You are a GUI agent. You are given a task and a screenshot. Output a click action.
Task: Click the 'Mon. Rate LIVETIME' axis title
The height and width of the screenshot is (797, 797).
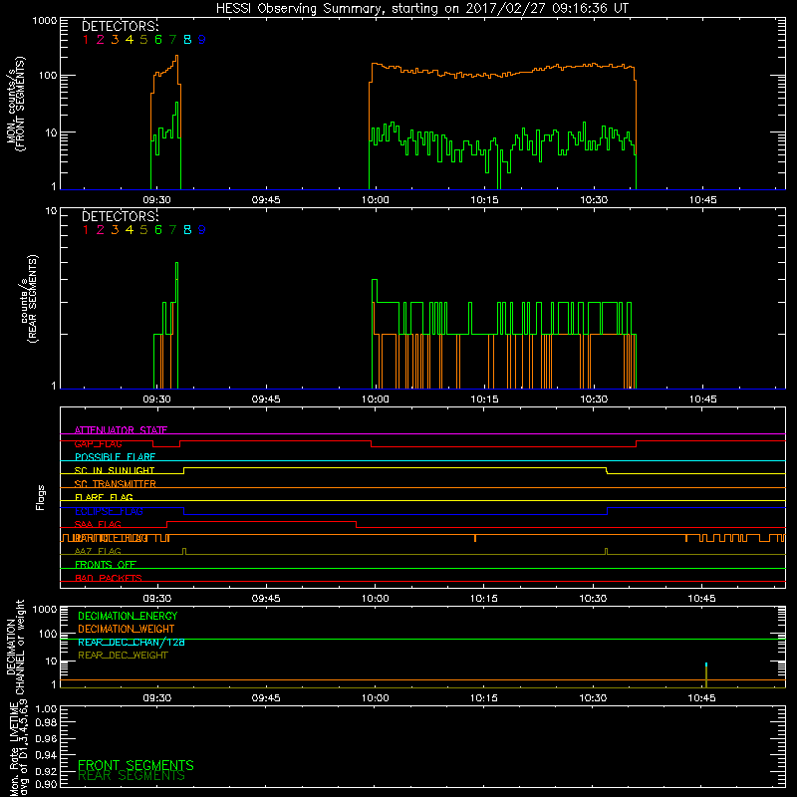click(15, 749)
